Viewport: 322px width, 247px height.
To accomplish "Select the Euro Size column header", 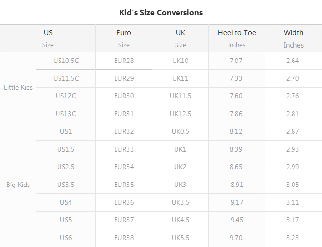I will (124, 38).
